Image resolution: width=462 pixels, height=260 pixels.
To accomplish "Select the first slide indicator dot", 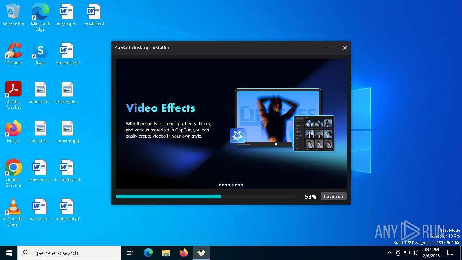I will (219, 185).
